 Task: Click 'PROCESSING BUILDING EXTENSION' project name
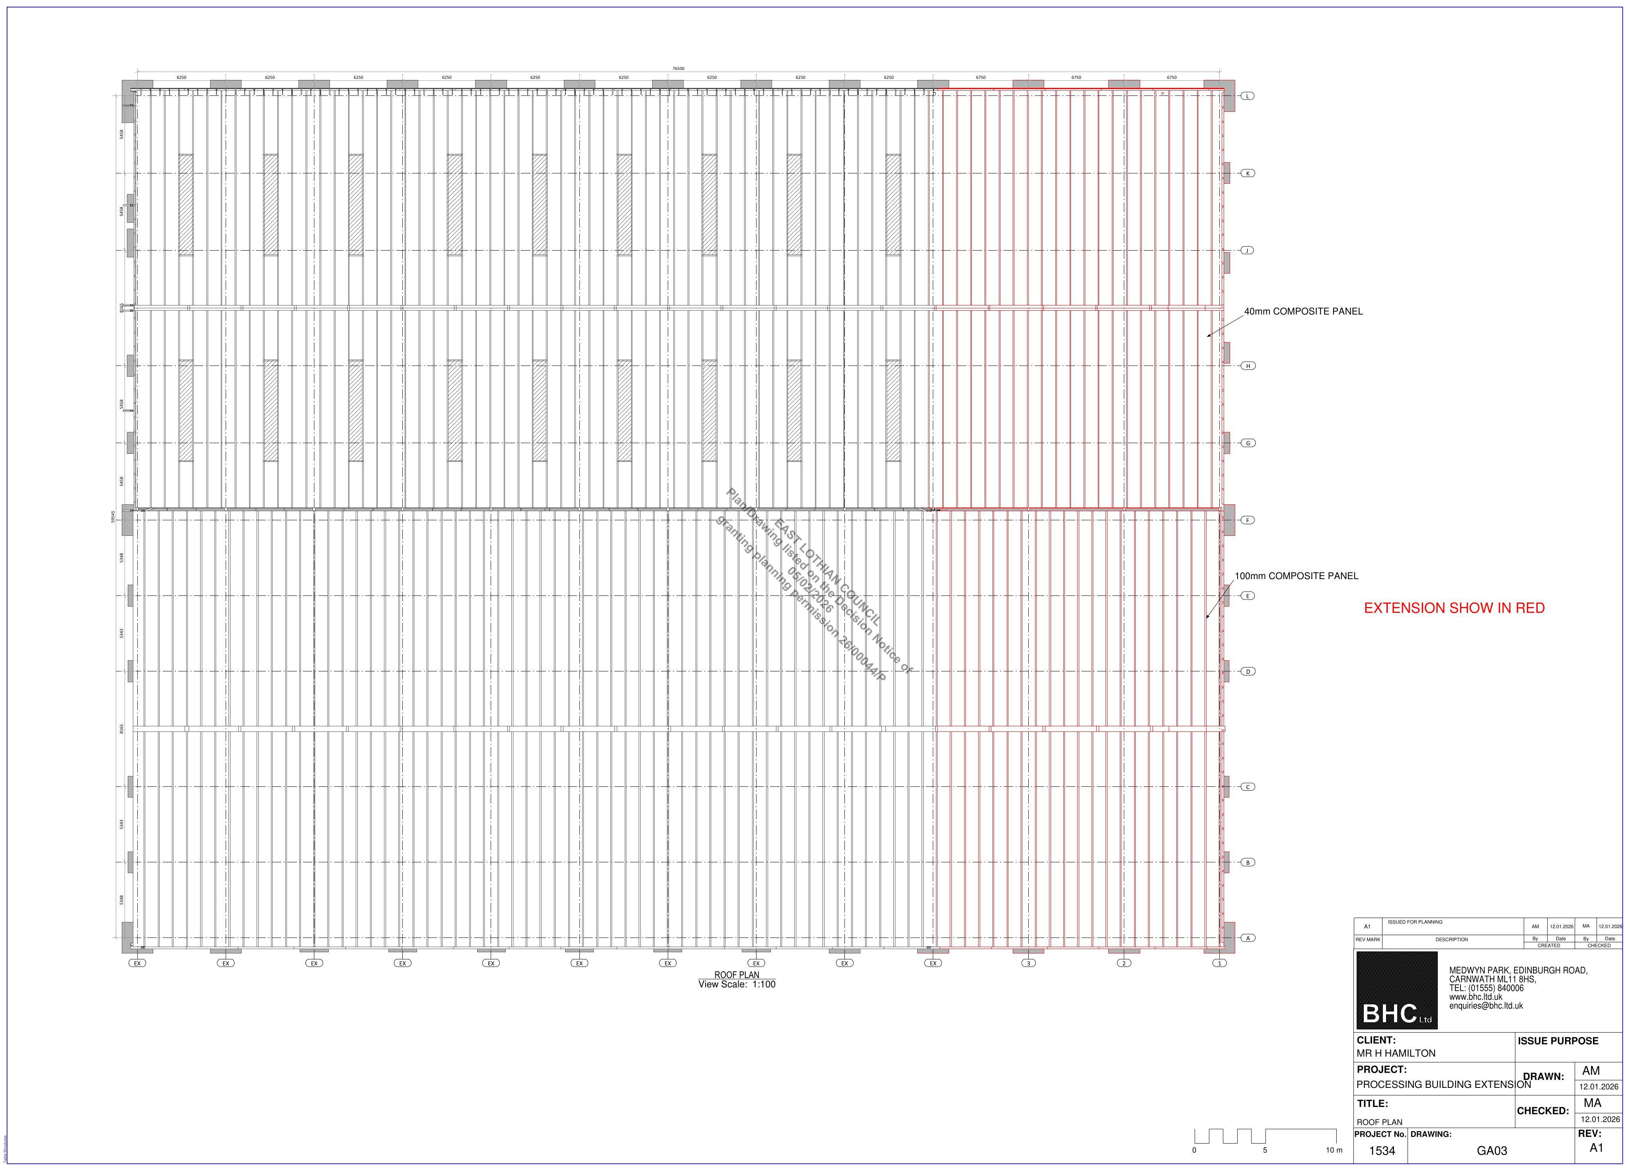pyautogui.click(x=1444, y=1085)
